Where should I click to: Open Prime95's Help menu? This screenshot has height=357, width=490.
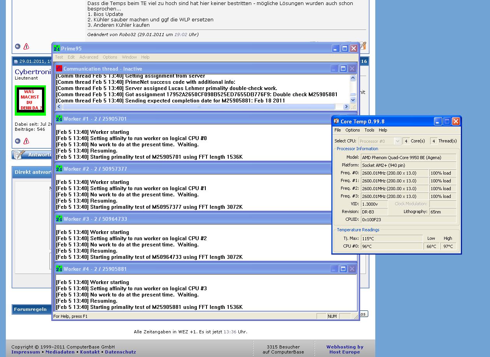click(145, 57)
